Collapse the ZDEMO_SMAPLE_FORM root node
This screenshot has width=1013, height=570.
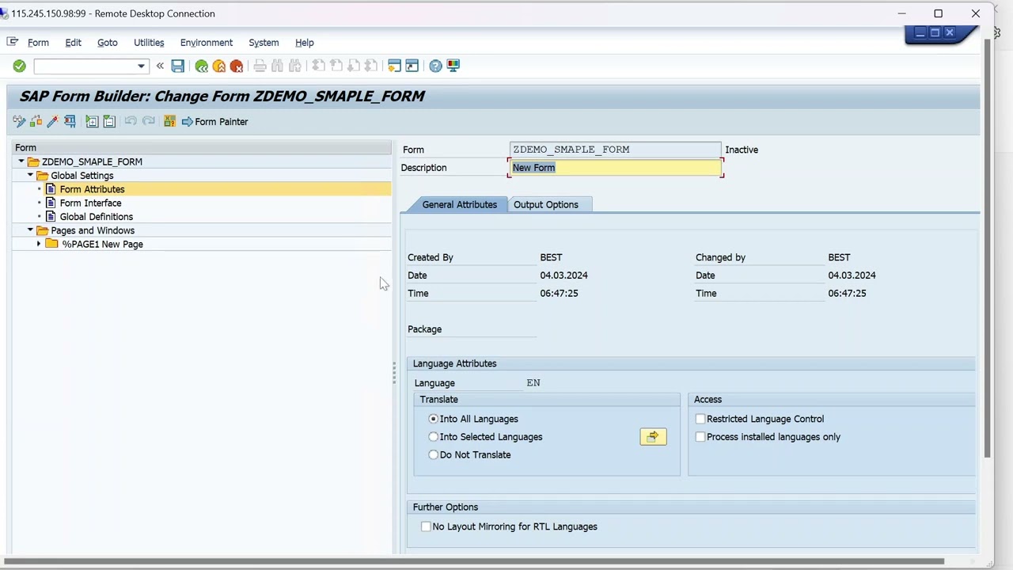coord(21,161)
